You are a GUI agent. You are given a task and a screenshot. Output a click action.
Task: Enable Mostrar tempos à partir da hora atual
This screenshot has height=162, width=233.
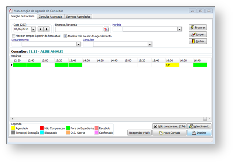point(14,36)
